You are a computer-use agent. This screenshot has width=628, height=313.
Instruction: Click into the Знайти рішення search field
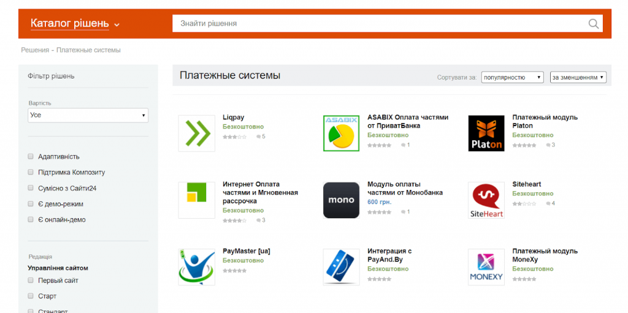click(380, 24)
